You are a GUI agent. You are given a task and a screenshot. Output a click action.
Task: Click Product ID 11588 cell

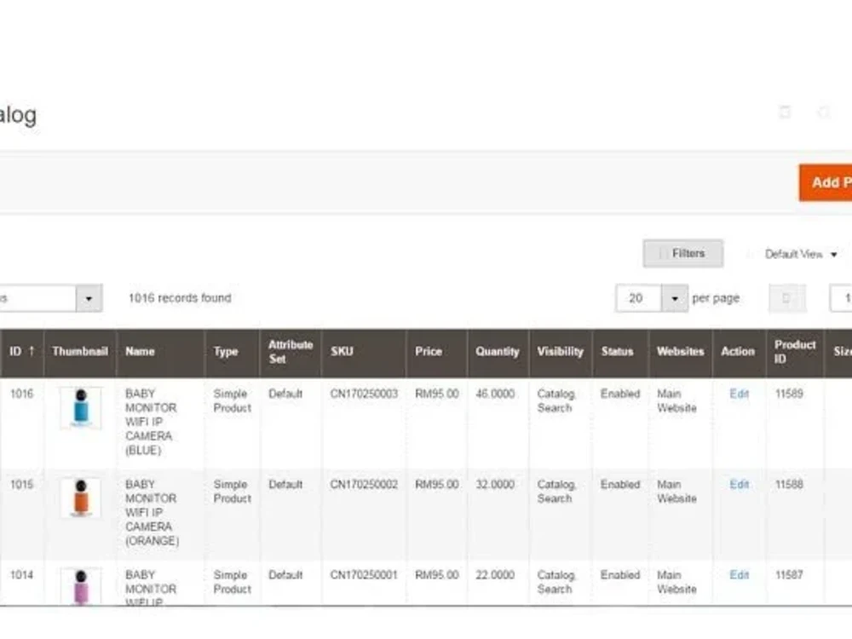pos(789,485)
